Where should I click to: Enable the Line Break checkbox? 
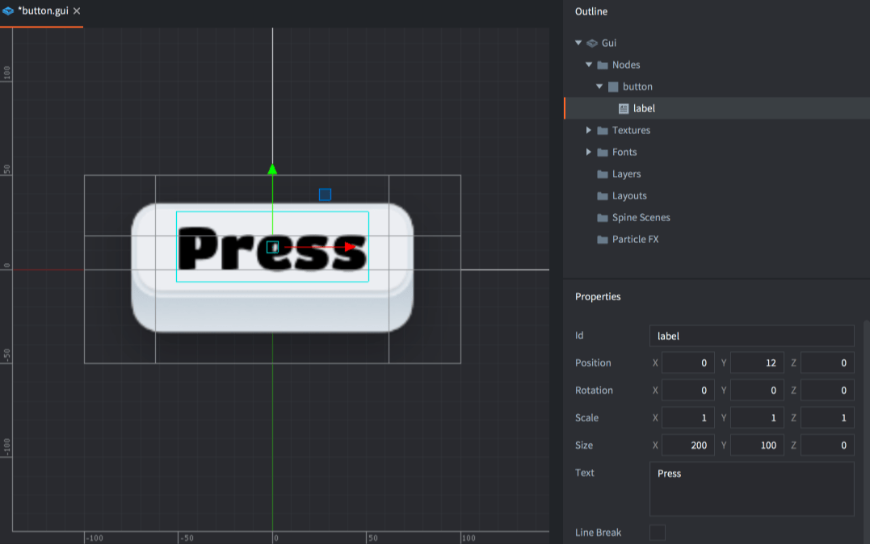pyautogui.click(x=658, y=533)
